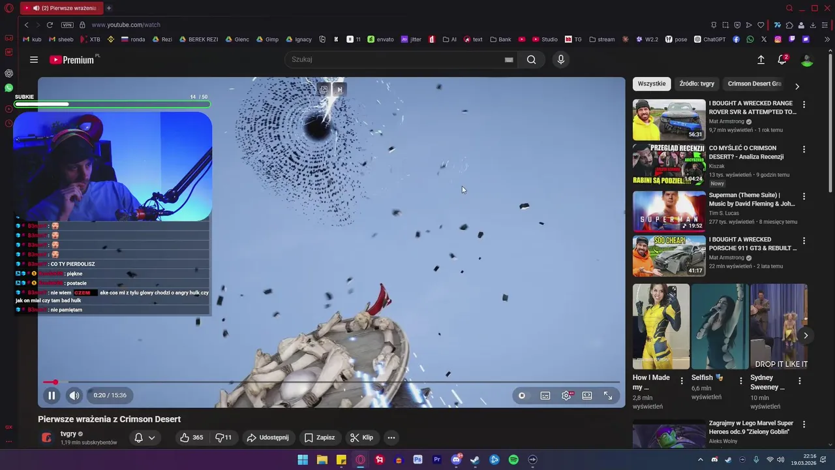Open YouTube notifications bell

tap(782, 59)
